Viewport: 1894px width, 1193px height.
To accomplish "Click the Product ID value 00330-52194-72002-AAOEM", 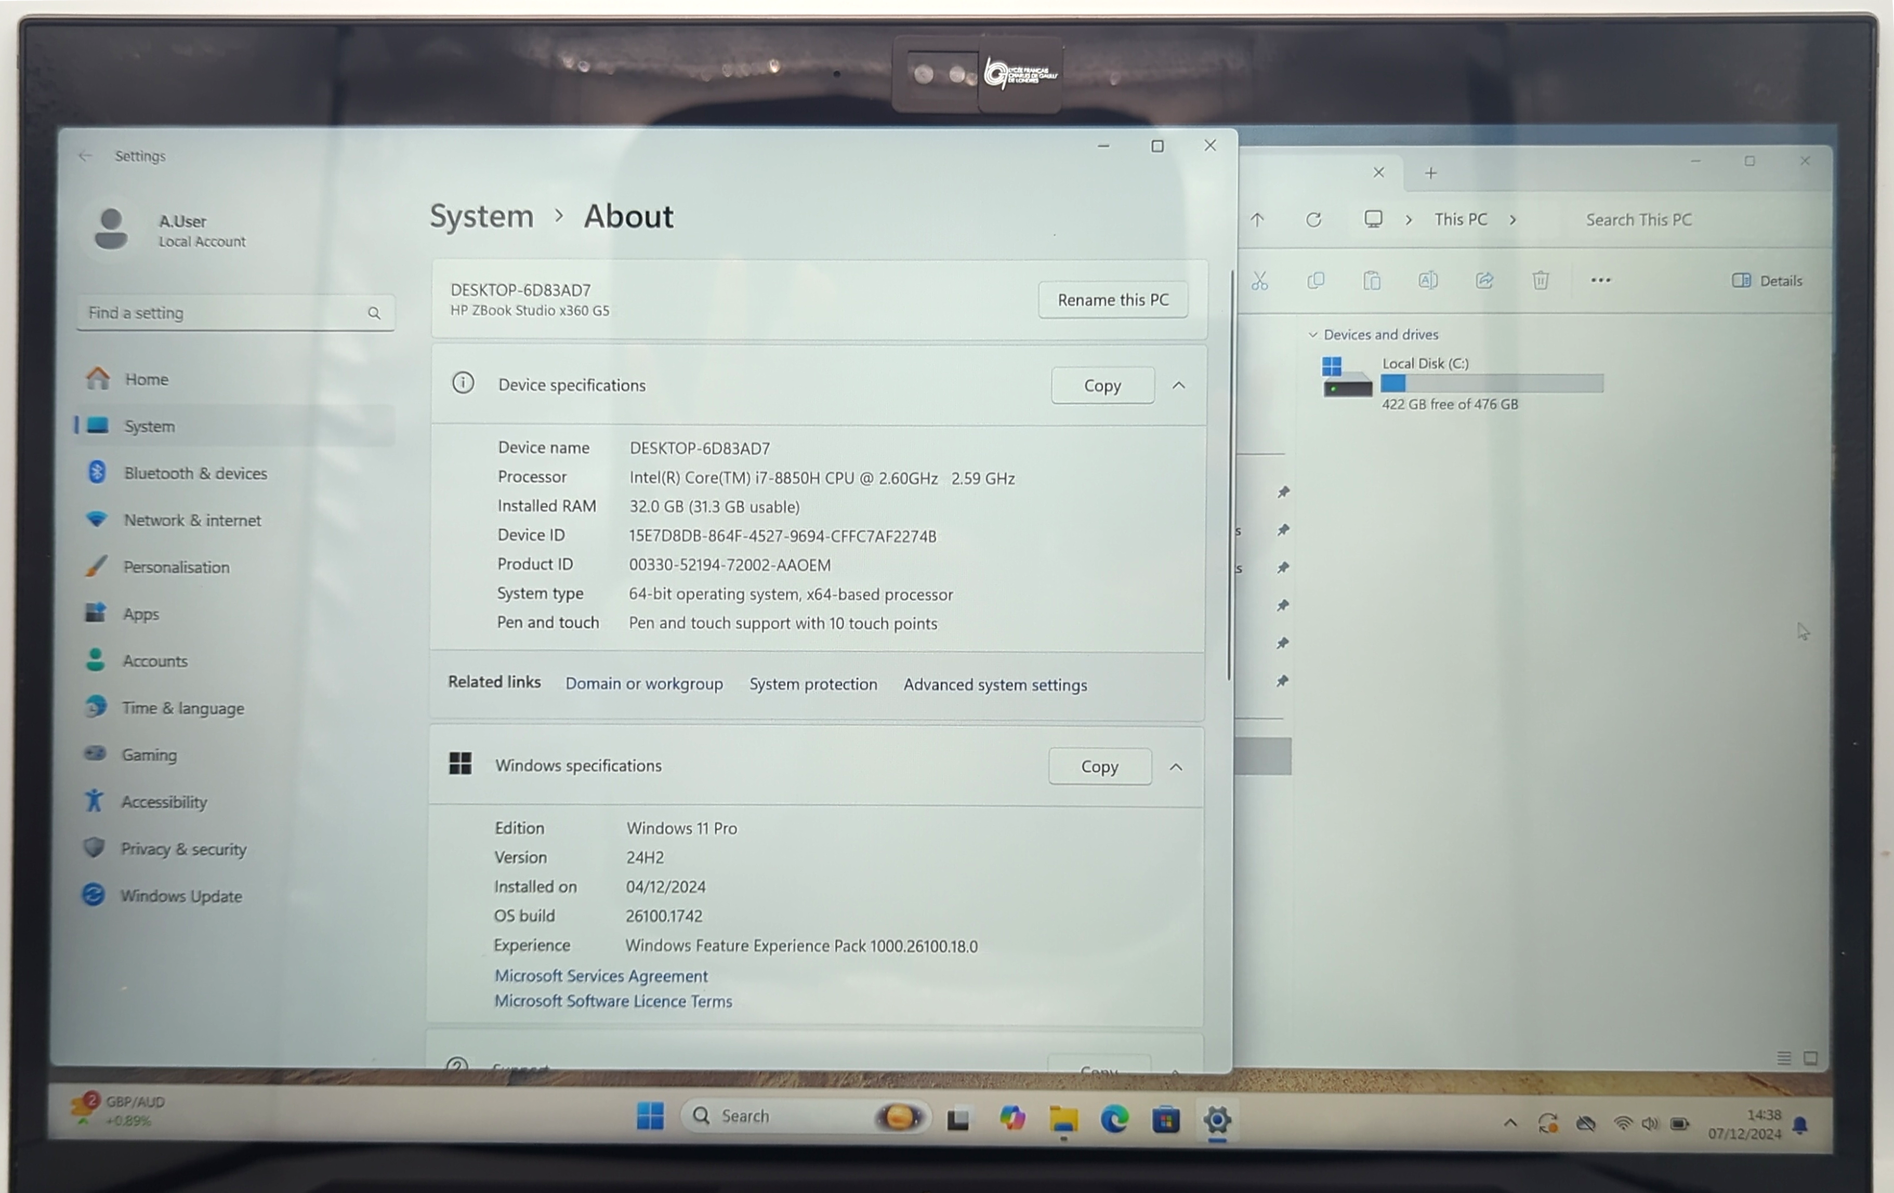I will click(x=729, y=565).
